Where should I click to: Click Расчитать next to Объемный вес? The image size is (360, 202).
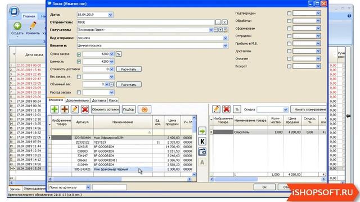click(129, 85)
